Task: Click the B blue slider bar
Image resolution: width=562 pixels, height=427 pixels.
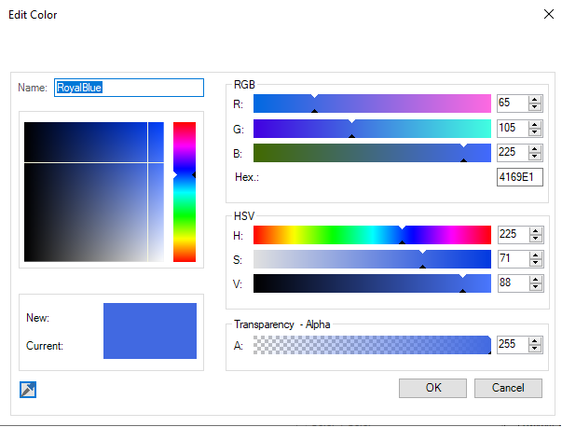Action: tap(372, 153)
